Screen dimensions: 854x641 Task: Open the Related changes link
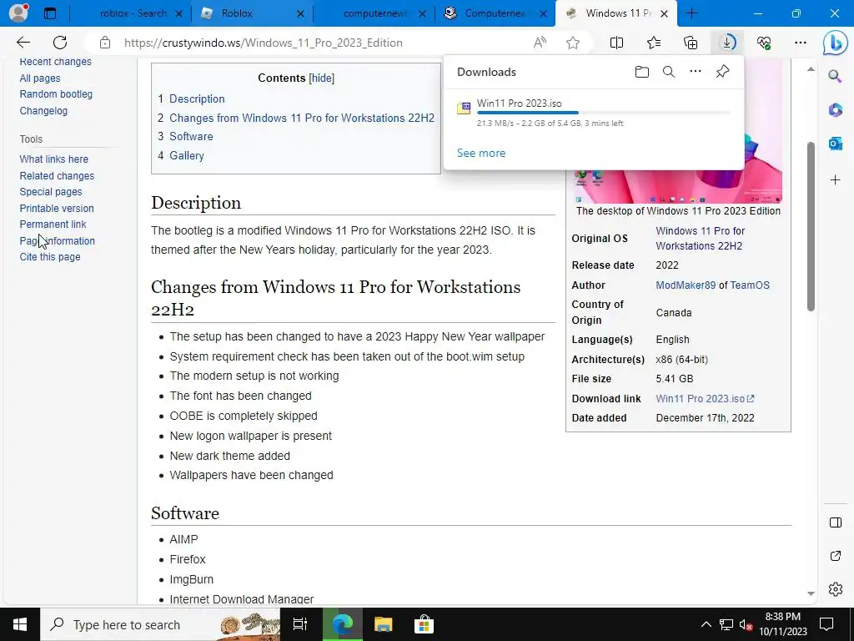point(57,175)
